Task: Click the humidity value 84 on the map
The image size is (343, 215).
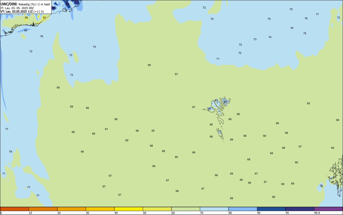Action: point(26,30)
